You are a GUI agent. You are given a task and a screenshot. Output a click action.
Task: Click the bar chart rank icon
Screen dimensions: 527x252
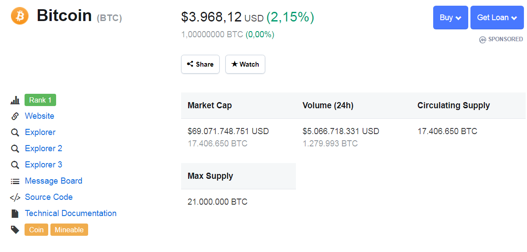15,100
